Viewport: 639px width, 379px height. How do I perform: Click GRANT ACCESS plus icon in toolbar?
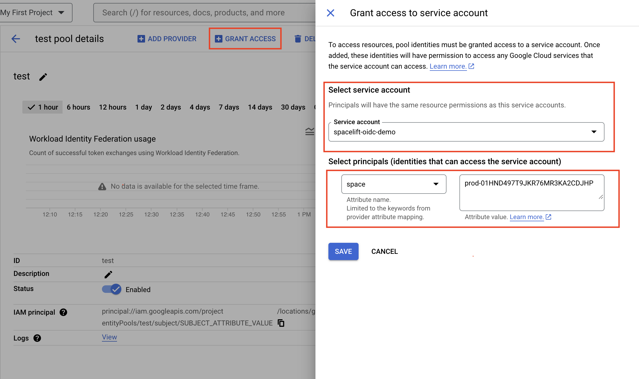click(x=218, y=38)
